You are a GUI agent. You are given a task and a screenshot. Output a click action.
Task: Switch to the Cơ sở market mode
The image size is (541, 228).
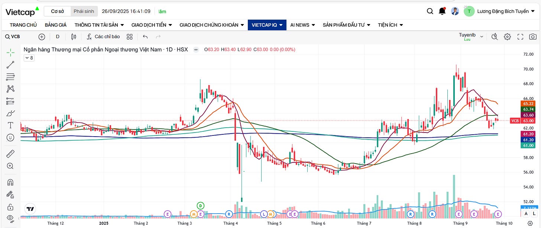click(57, 11)
